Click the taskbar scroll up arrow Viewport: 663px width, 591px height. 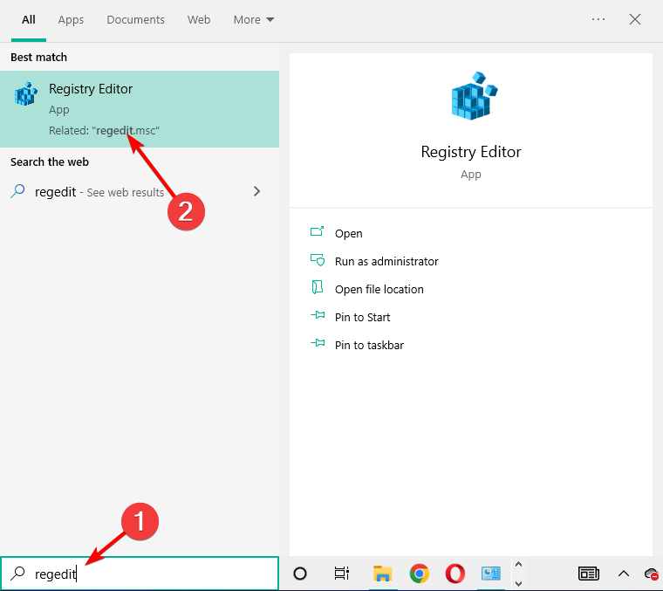tap(519, 564)
